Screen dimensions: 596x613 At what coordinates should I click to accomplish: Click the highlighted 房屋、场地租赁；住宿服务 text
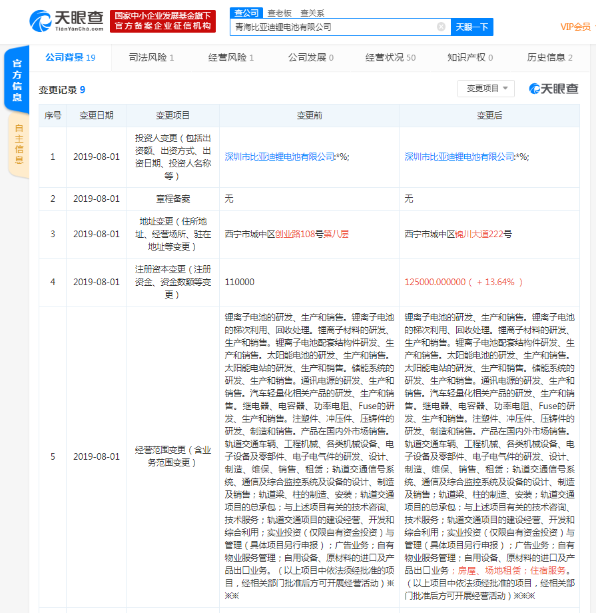click(x=511, y=570)
